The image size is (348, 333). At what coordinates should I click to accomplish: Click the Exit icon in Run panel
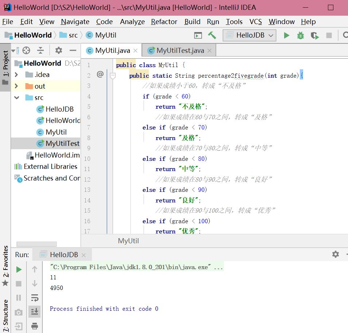click(x=19, y=326)
